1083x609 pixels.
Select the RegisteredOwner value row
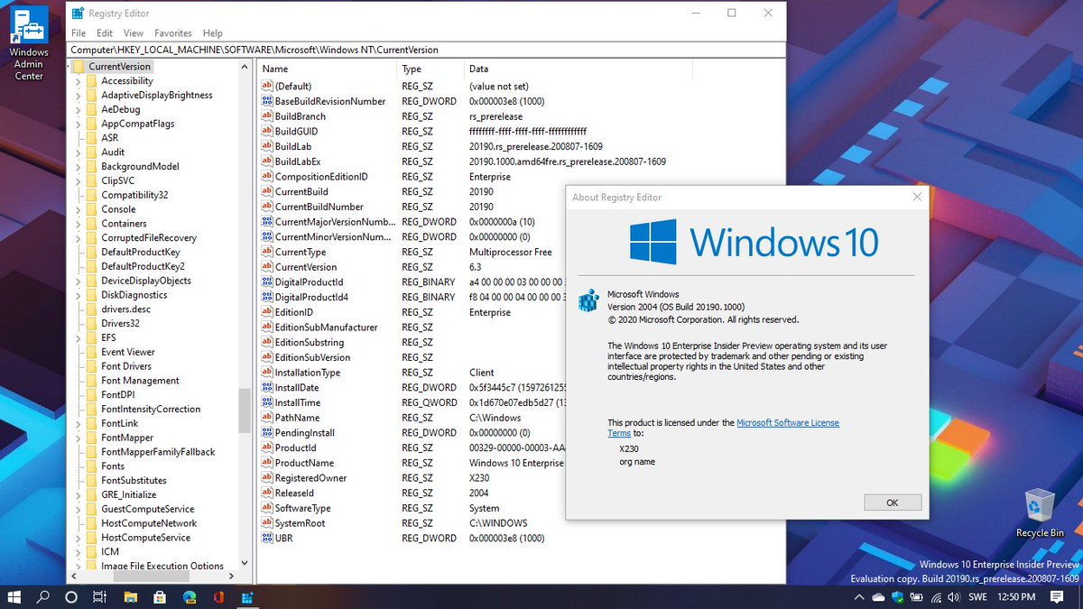coord(412,478)
